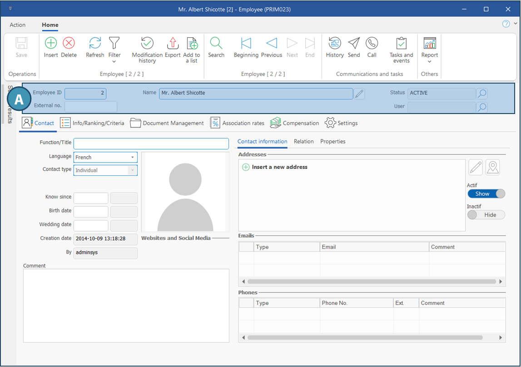Switch to the Compensation tab
The height and width of the screenshot is (367, 521).
point(295,123)
